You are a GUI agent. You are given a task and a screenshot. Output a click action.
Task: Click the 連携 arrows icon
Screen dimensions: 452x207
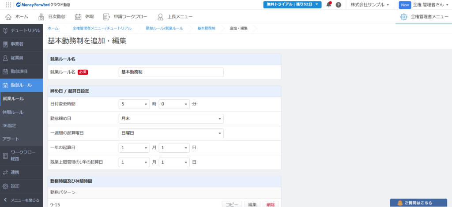tap(5, 173)
